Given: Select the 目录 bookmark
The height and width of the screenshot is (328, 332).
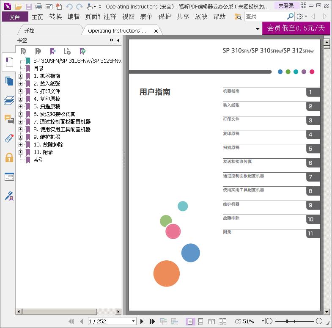Looking at the screenshot, I should pos(39,69).
